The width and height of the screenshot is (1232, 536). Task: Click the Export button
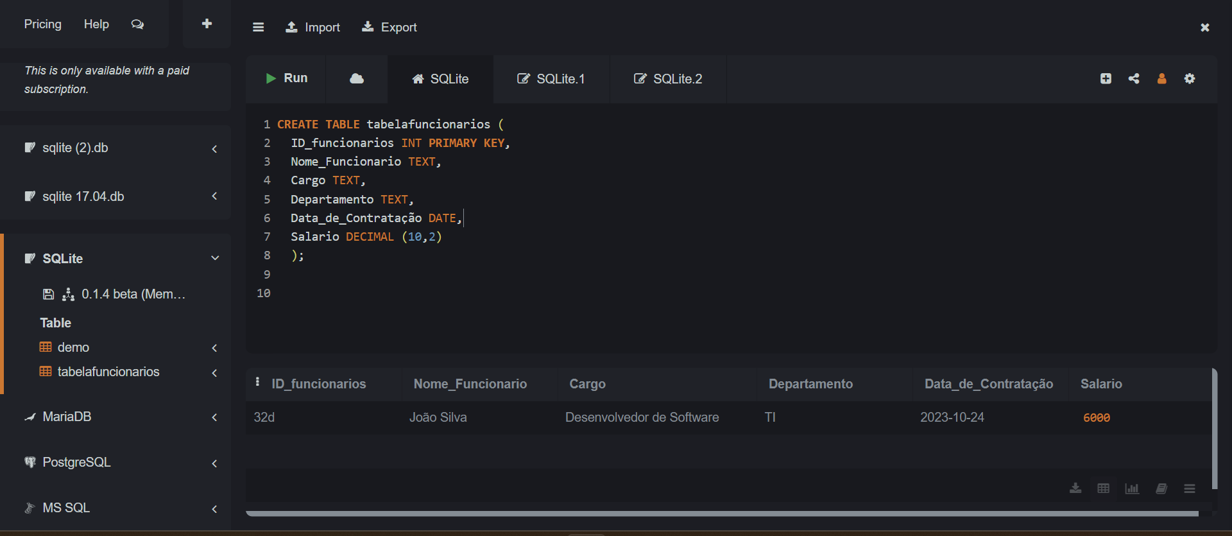[389, 27]
